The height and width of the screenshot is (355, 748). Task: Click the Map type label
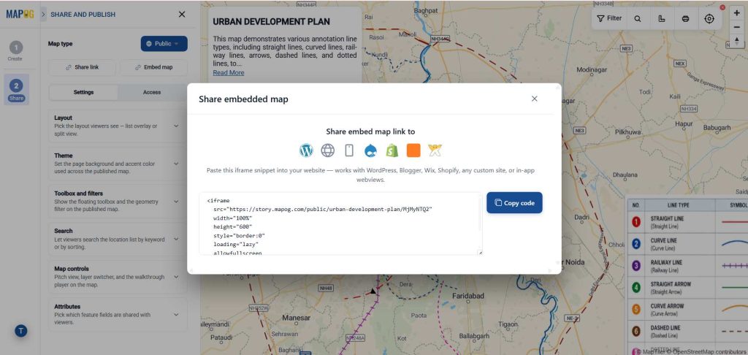coord(60,43)
